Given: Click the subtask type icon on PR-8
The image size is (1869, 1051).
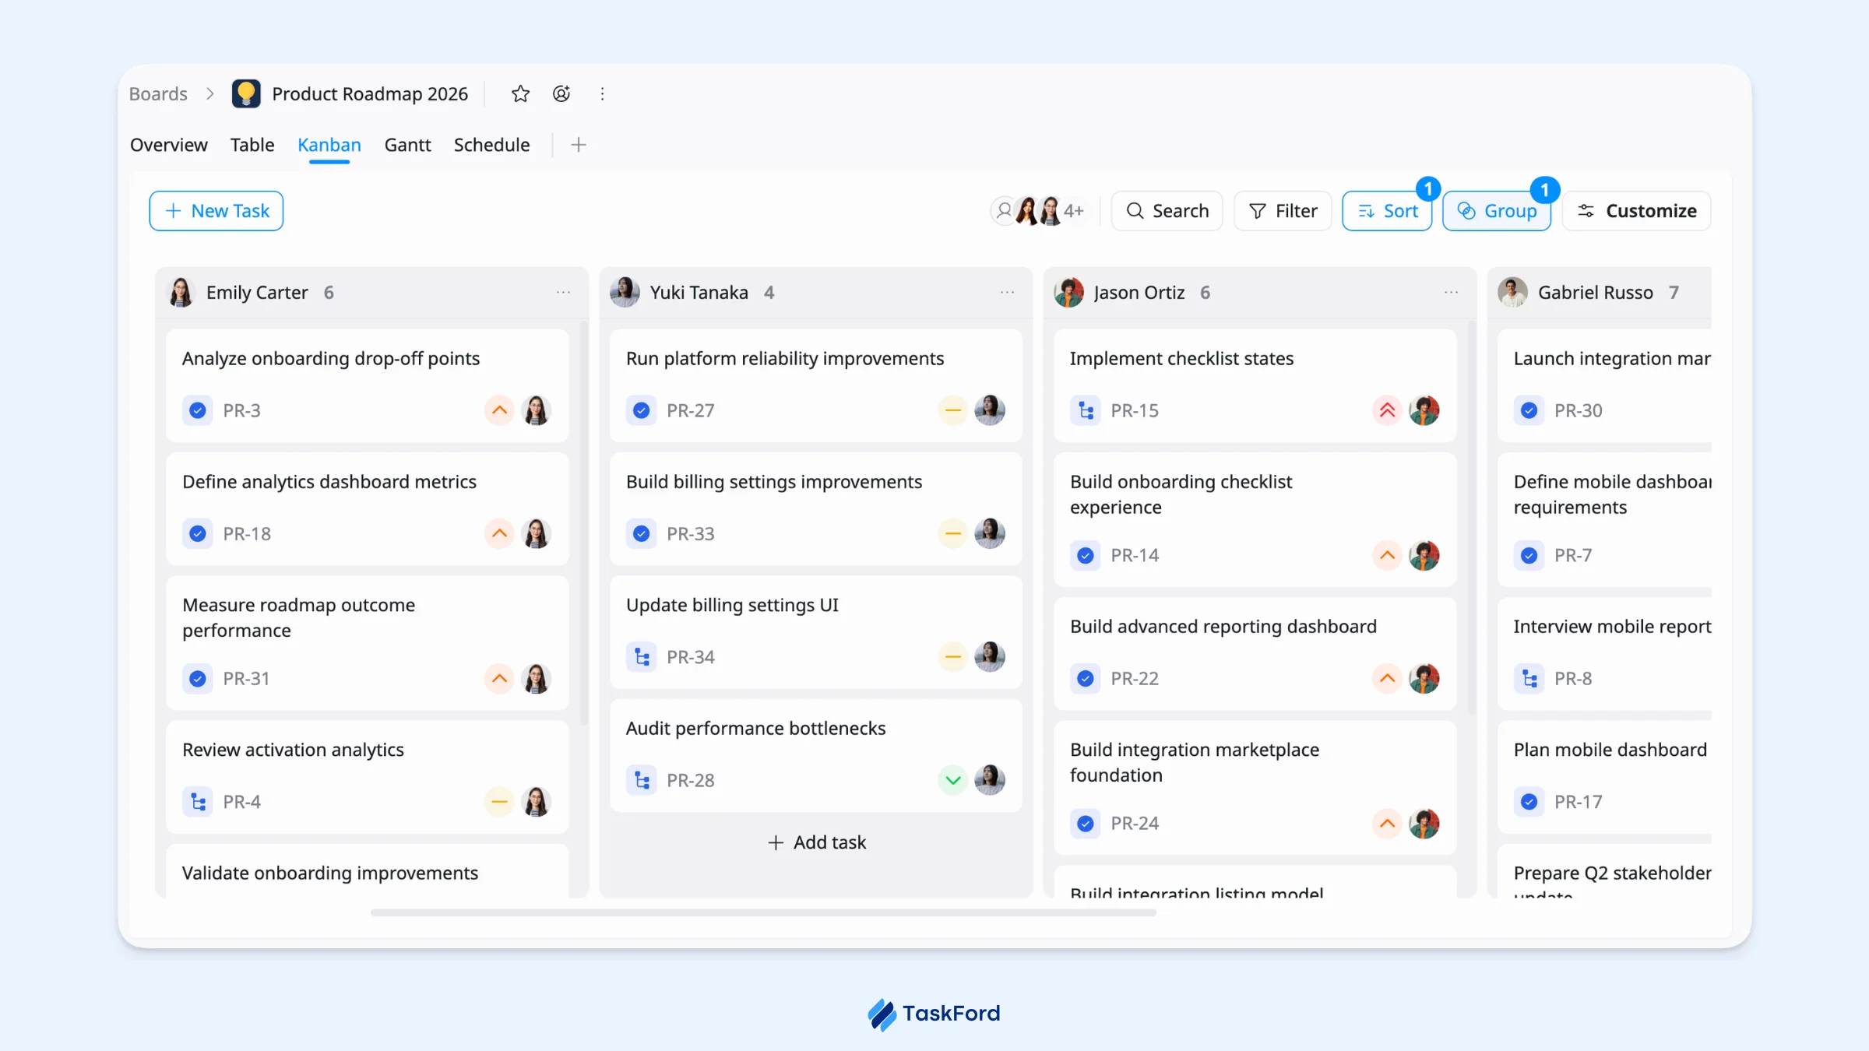Looking at the screenshot, I should tap(1529, 678).
